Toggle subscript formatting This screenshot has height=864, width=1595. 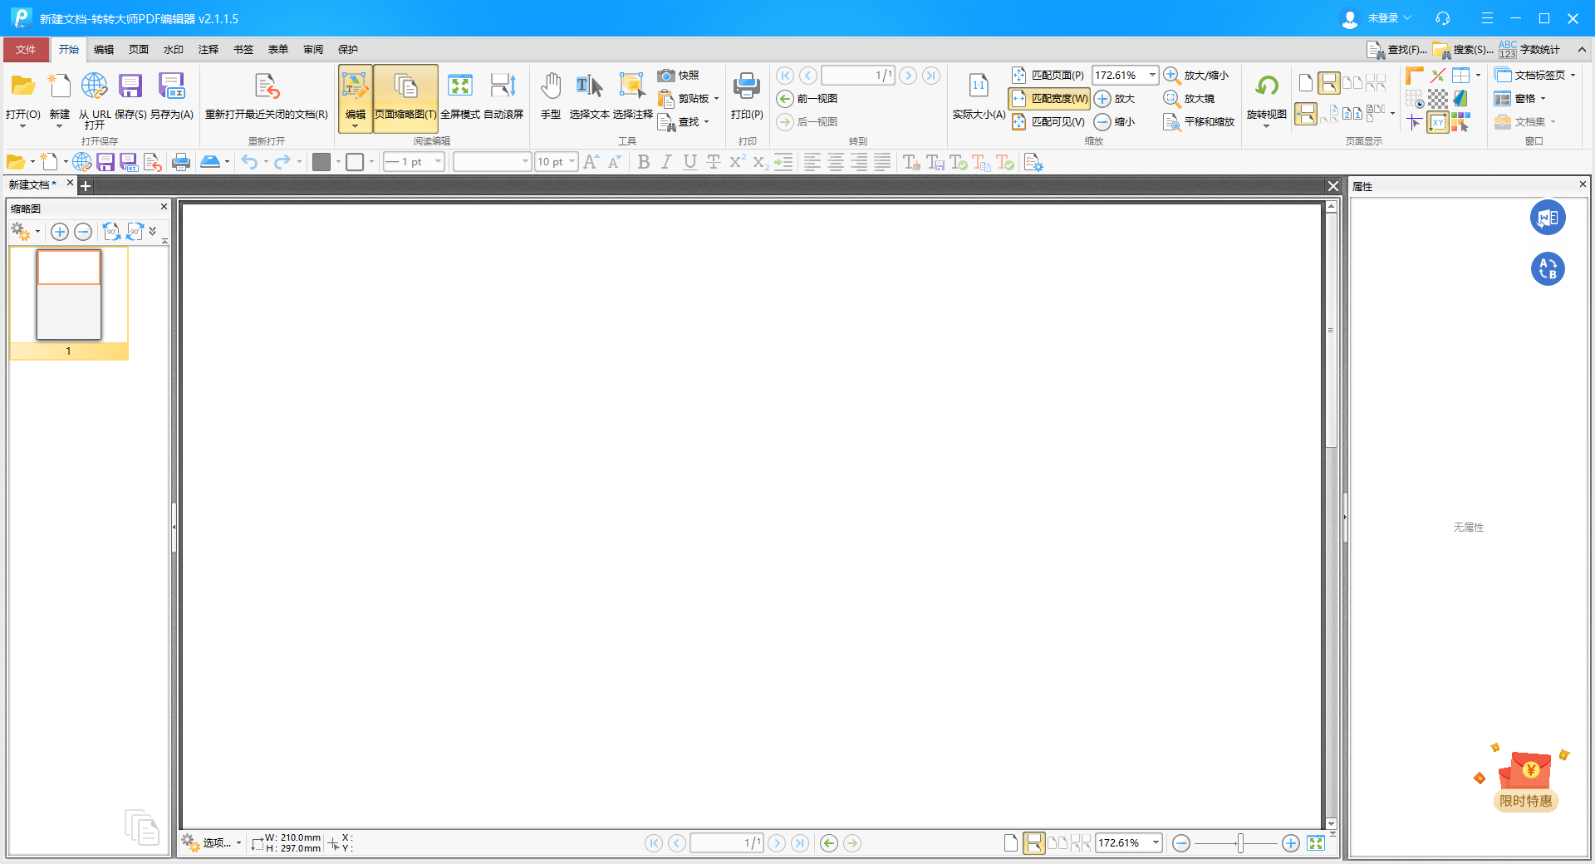pyautogui.click(x=760, y=162)
